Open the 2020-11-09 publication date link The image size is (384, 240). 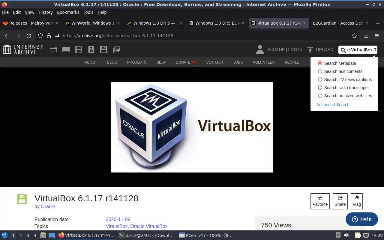(118, 219)
